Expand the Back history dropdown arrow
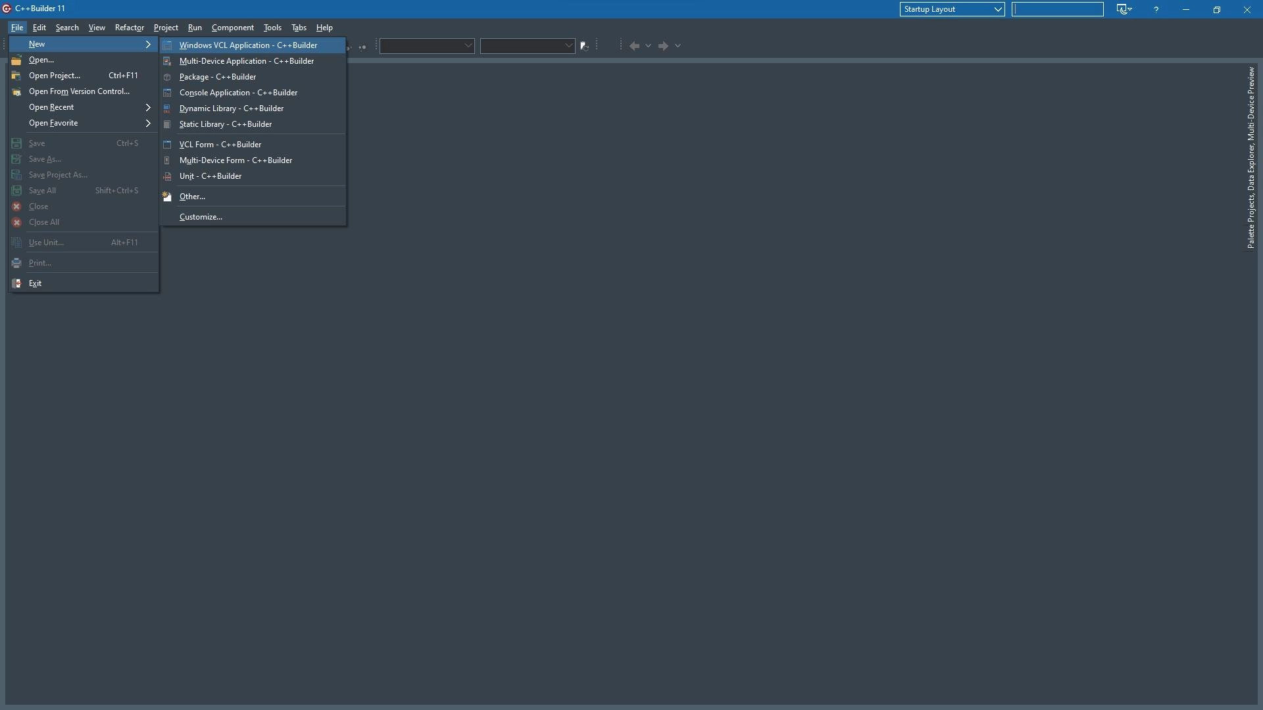Image resolution: width=1263 pixels, height=710 pixels. coord(649,46)
